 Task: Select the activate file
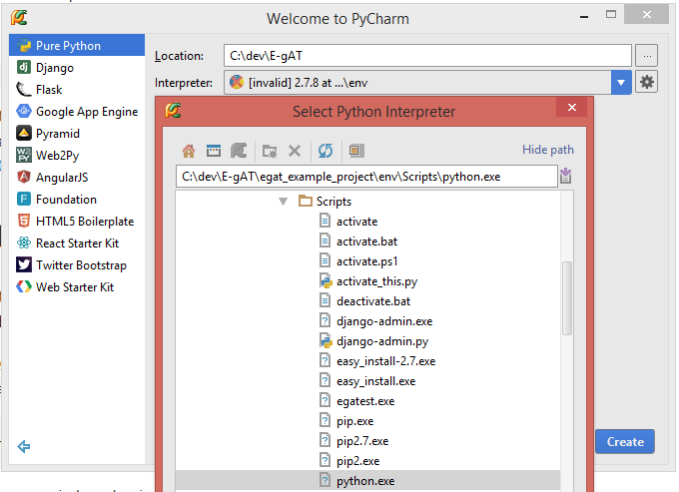(356, 222)
